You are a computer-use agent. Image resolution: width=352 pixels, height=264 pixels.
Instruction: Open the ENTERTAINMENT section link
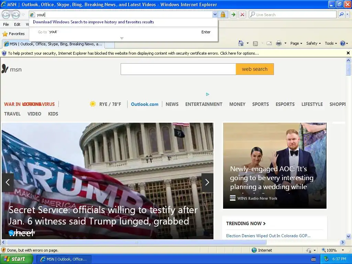(x=203, y=104)
